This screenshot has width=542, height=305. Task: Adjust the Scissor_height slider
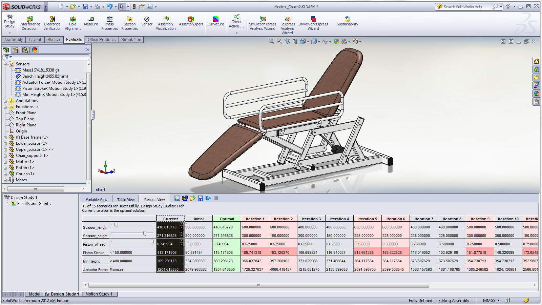tap(145, 233)
